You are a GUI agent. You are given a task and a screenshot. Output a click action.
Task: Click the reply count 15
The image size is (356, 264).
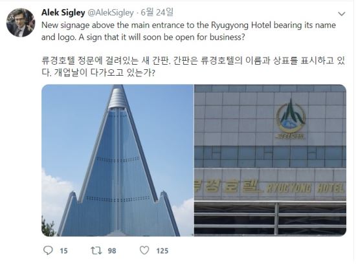coord(64,251)
